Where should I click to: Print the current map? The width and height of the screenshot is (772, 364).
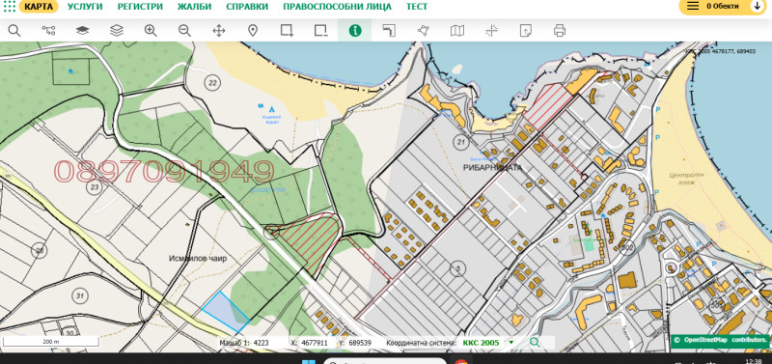point(560,31)
